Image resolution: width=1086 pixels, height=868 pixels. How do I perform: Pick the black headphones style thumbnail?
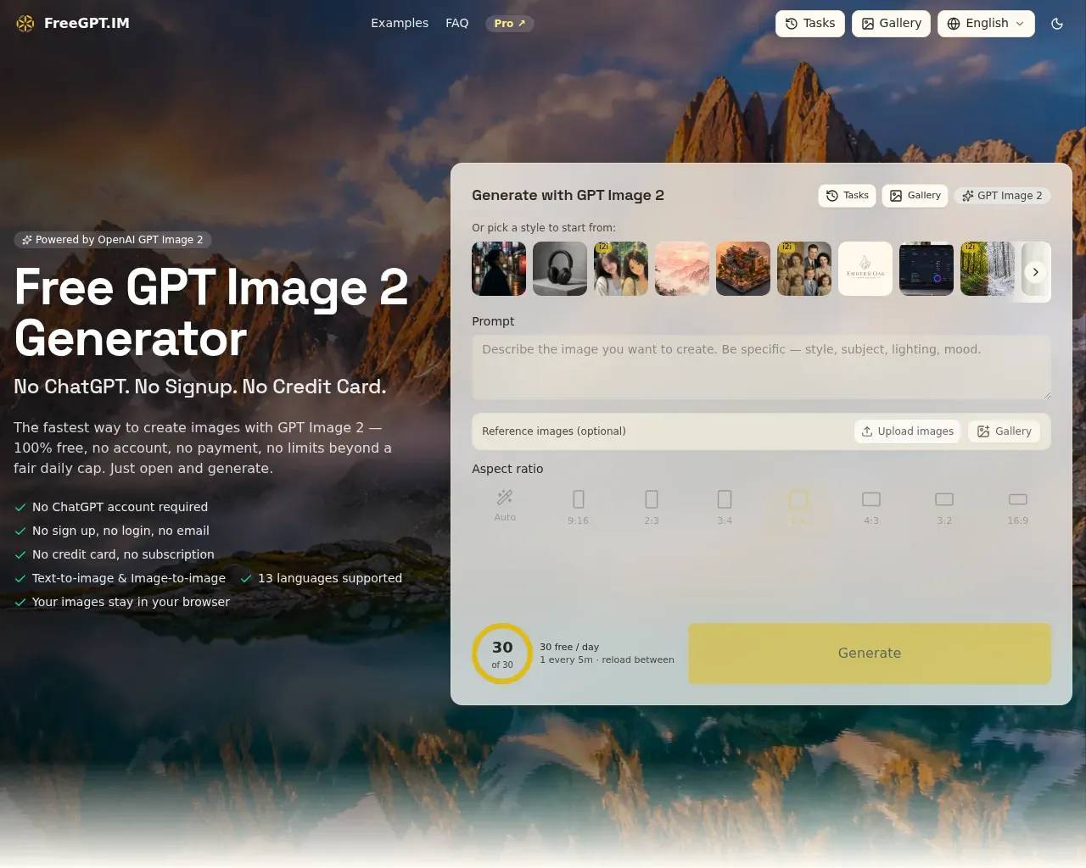click(x=560, y=269)
